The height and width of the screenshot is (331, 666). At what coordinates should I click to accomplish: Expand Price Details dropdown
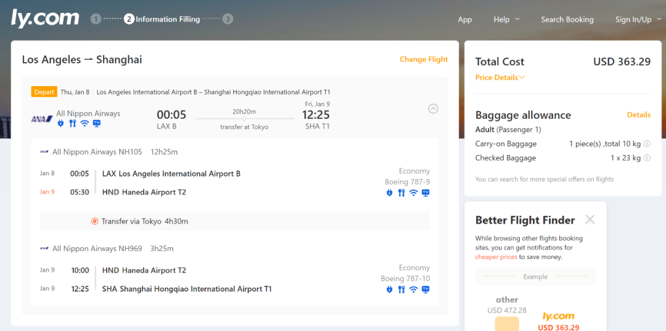point(500,78)
